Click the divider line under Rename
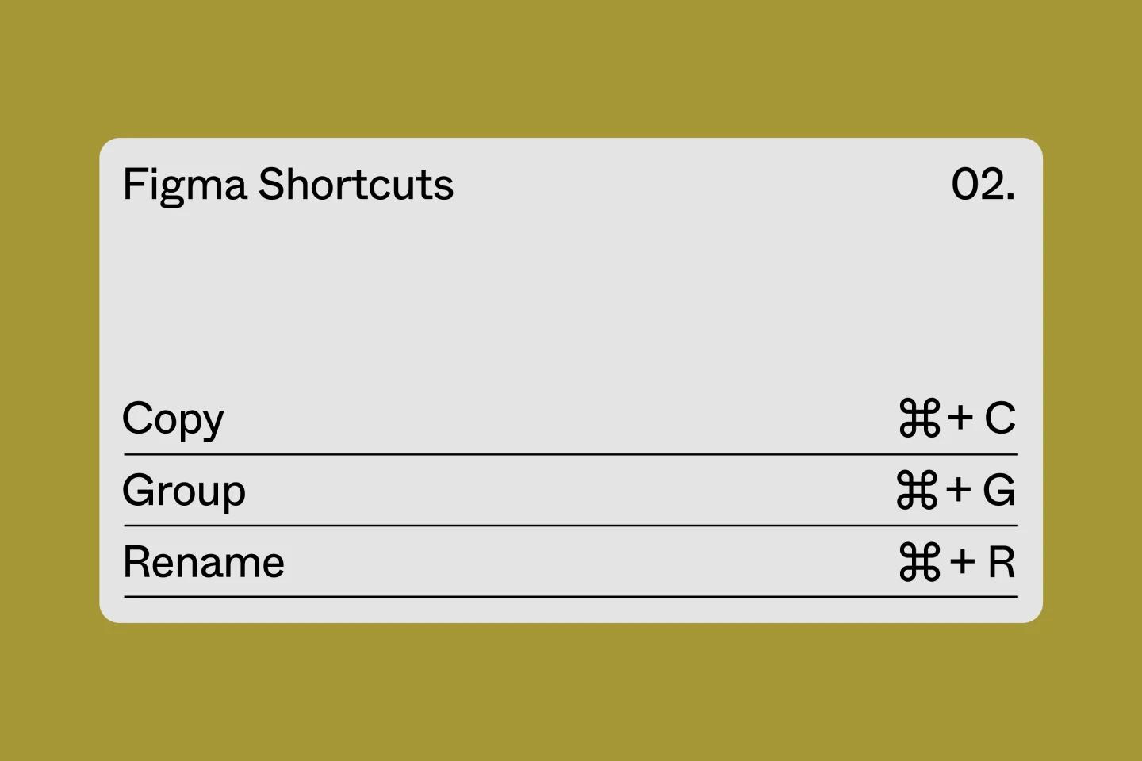This screenshot has height=761, width=1142. pyautogui.click(x=571, y=596)
